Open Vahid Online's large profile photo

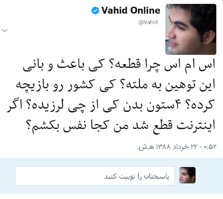[x=191, y=29]
